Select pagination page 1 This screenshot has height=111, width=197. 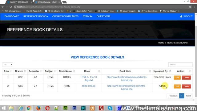click(182, 96)
